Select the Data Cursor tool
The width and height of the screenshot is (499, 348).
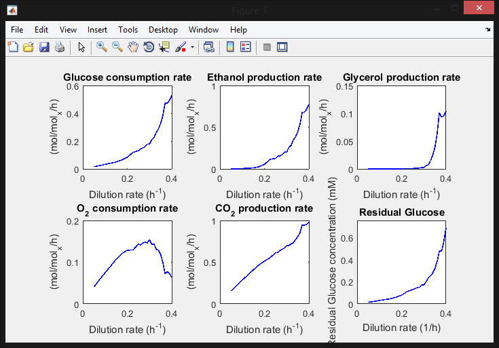tap(164, 47)
